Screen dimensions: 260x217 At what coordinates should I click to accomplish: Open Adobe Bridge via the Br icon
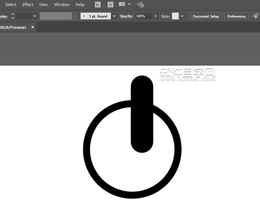[x=98, y=5]
